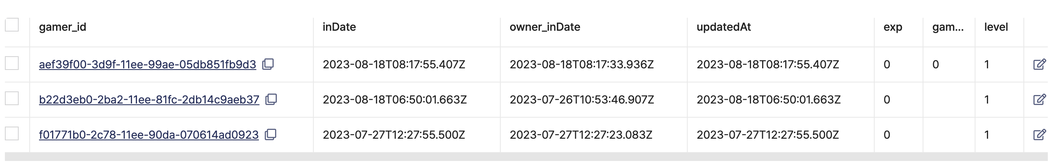Viewport: 1060px width, 165px height.
Task: Select the aef39f00 row checkbox
Action: (x=12, y=63)
